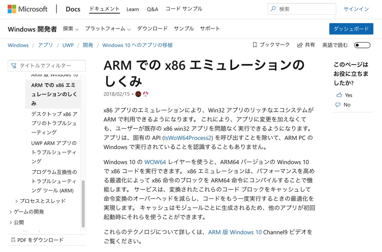Image resolution: width=382 pixels, height=252 pixels.
Task: Click the sidebar vertical scrollbar thumb
Action: [x=83, y=204]
